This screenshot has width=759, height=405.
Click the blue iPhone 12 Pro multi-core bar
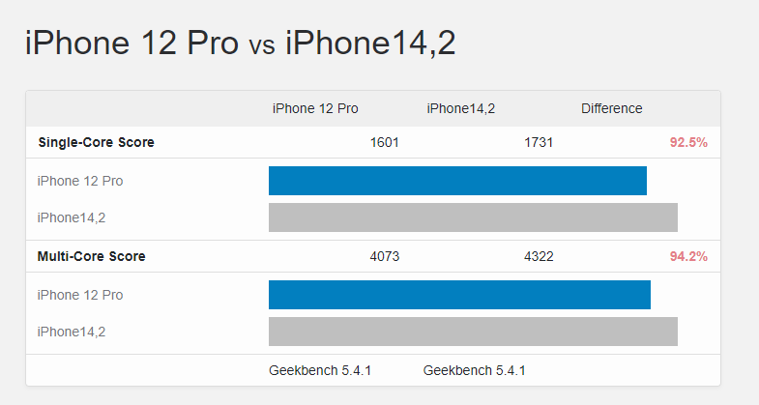[x=459, y=295]
